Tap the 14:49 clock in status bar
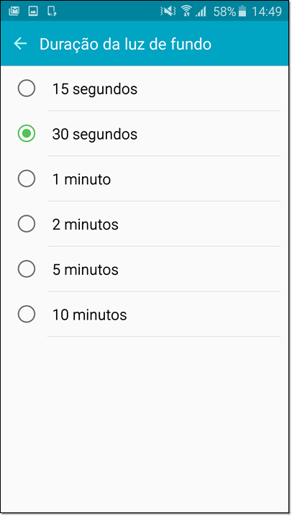This screenshot has width=292, height=516. tap(267, 12)
